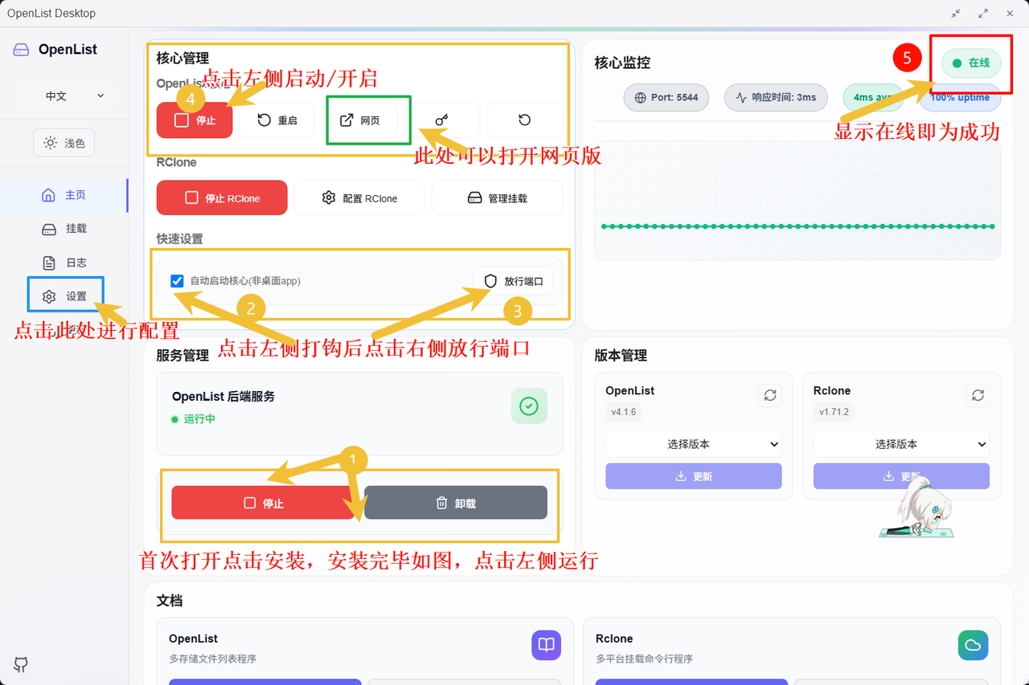Open the 挂载 sidebar page
Image resolution: width=1029 pixels, height=685 pixels.
pos(64,229)
